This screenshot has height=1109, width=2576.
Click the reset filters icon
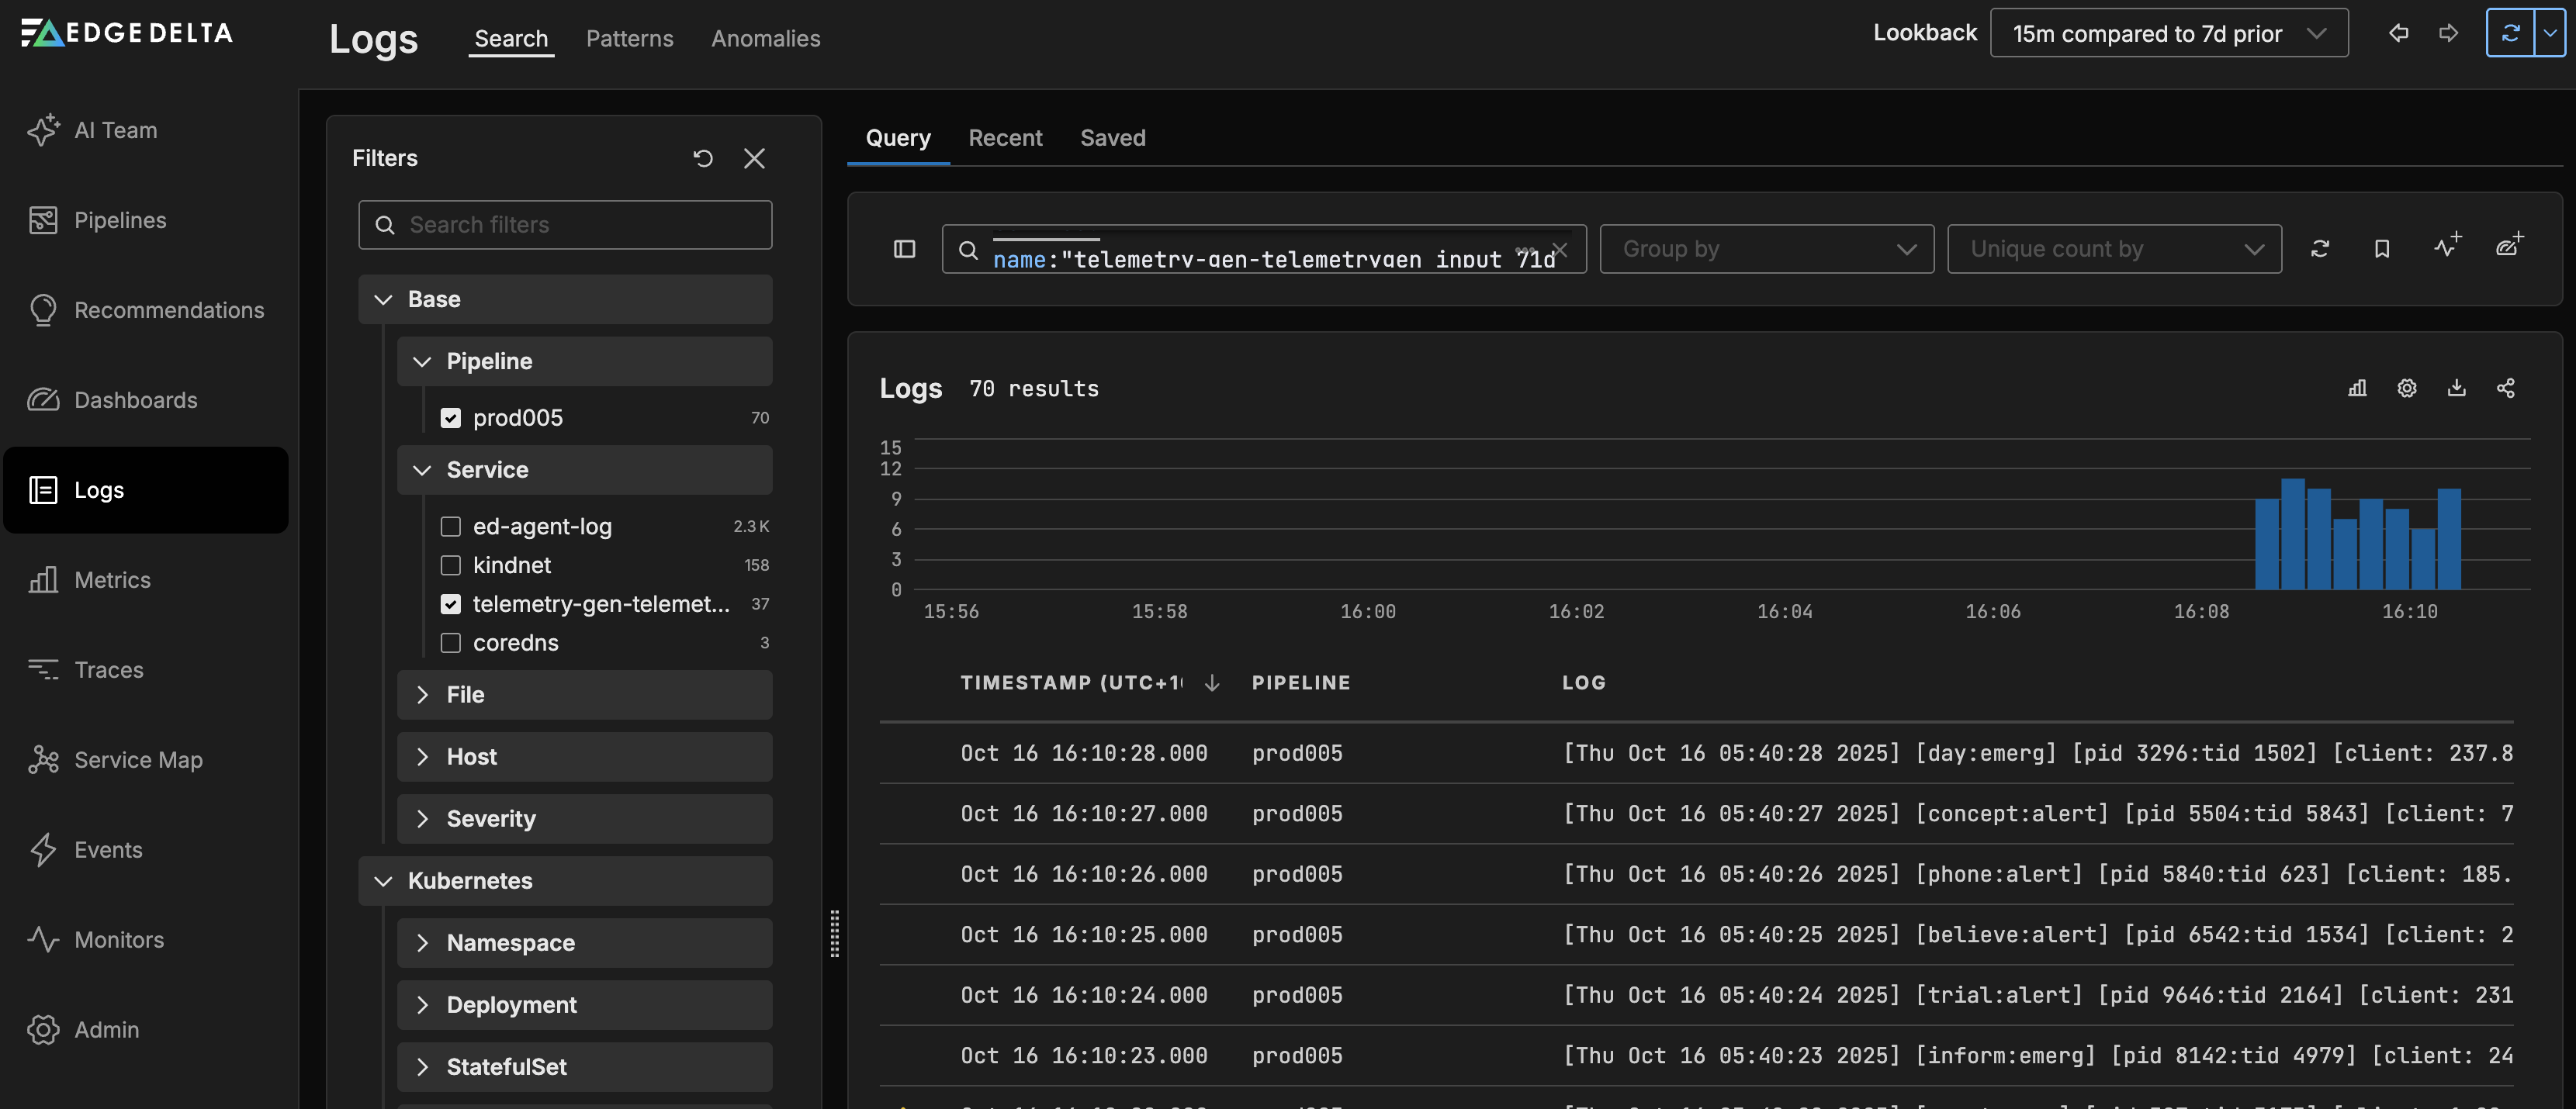(703, 158)
